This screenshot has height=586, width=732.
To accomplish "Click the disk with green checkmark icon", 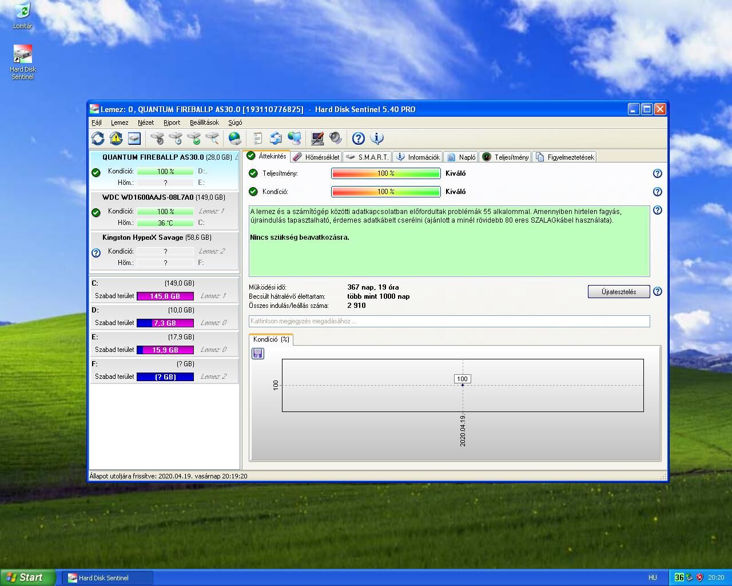I will click(194, 138).
